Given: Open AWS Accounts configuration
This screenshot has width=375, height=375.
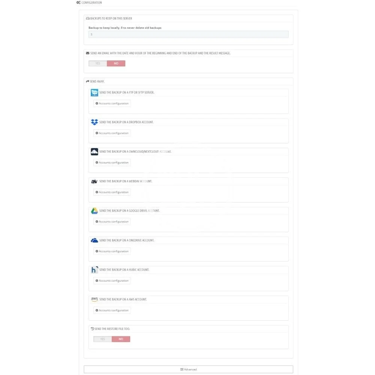Looking at the screenshot, I should coord(112,310).
